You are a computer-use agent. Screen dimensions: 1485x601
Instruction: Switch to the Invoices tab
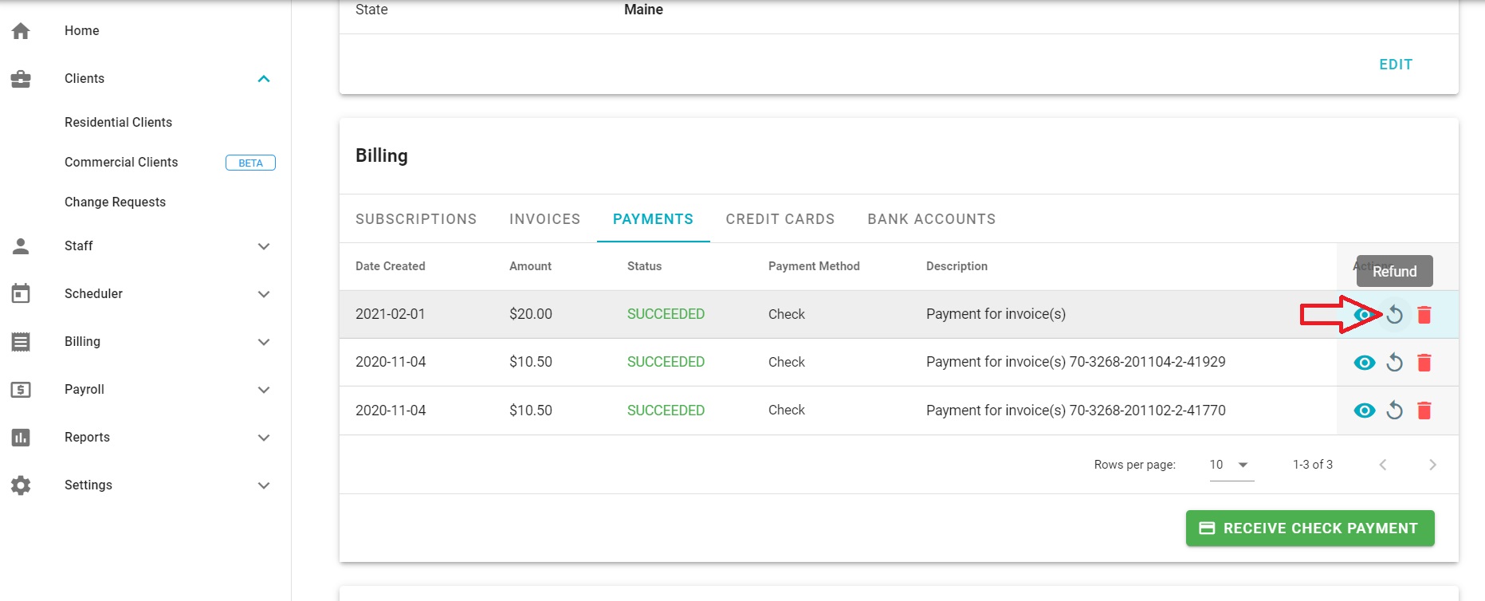tap(544, 219)
